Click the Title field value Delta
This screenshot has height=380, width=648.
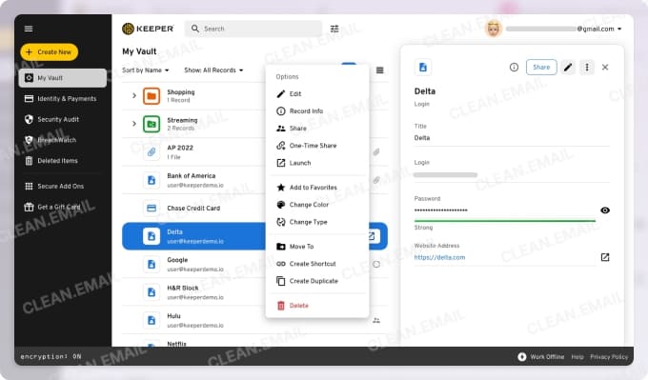tap(422, 138)
